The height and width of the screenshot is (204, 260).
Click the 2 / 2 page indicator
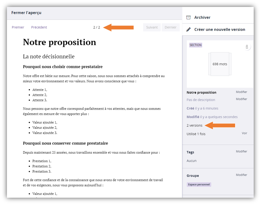[96, 27]
